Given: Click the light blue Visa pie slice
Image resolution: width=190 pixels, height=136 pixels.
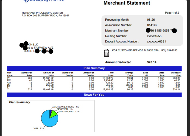Looking at the screenshot, I should point(49,120).
